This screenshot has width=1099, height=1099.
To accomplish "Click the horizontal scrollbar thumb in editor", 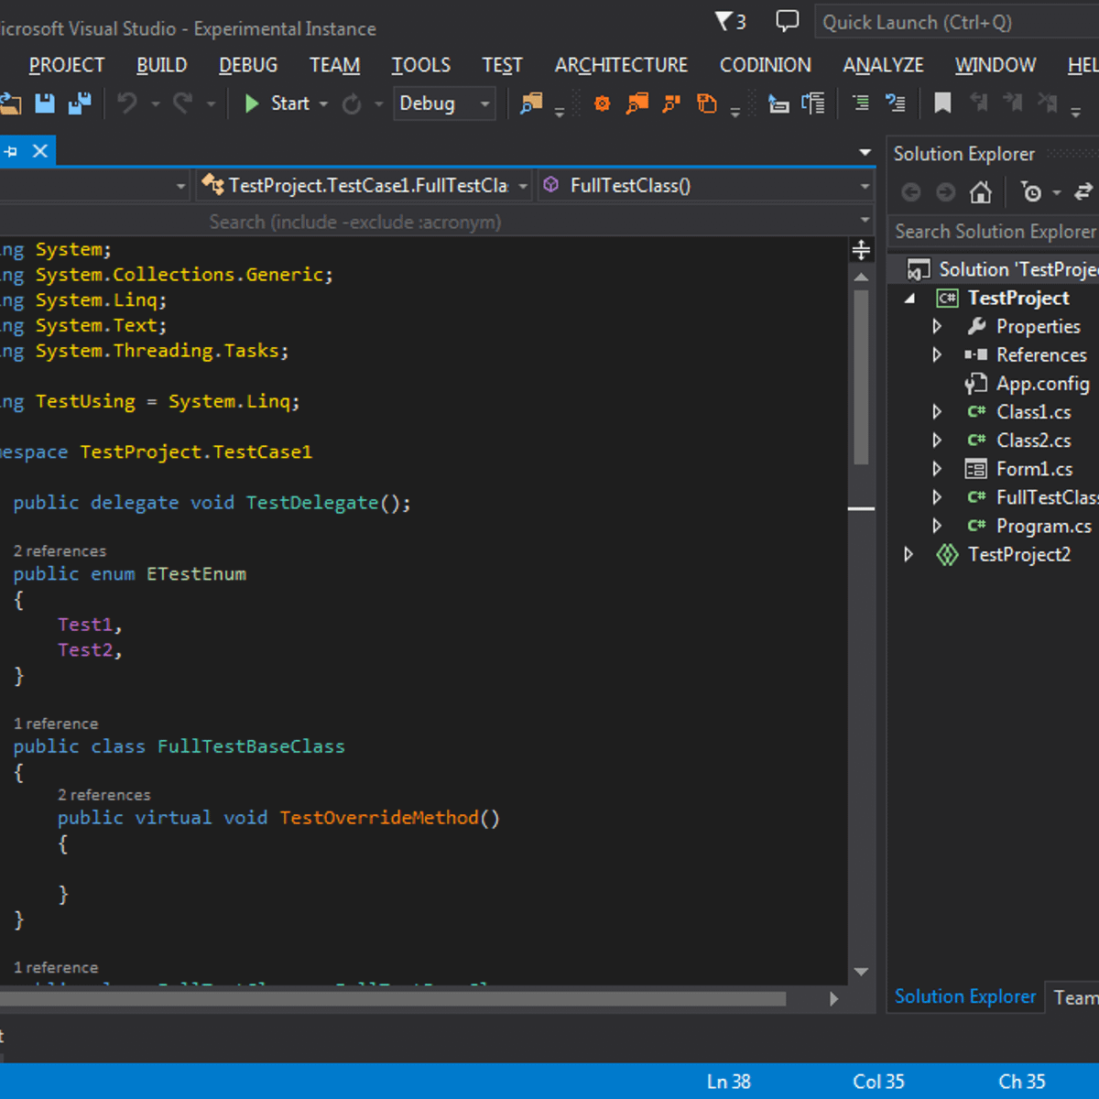I will [393, 999].
